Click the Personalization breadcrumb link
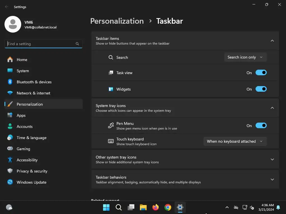The width and height of the screenshot is (286, 214). [117, 21]
